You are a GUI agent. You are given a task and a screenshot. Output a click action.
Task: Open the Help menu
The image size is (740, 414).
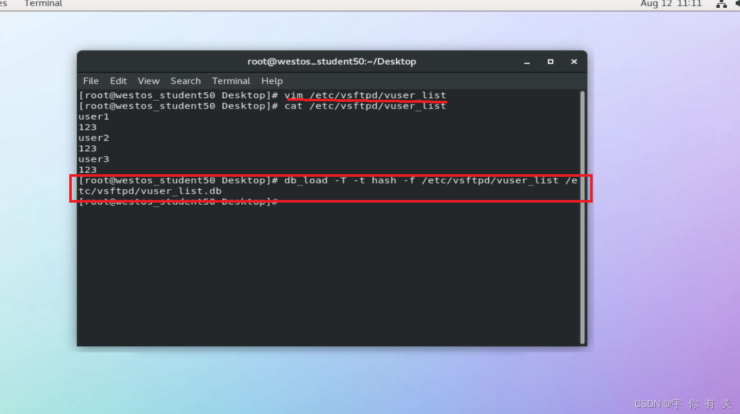tap(272, 81)
